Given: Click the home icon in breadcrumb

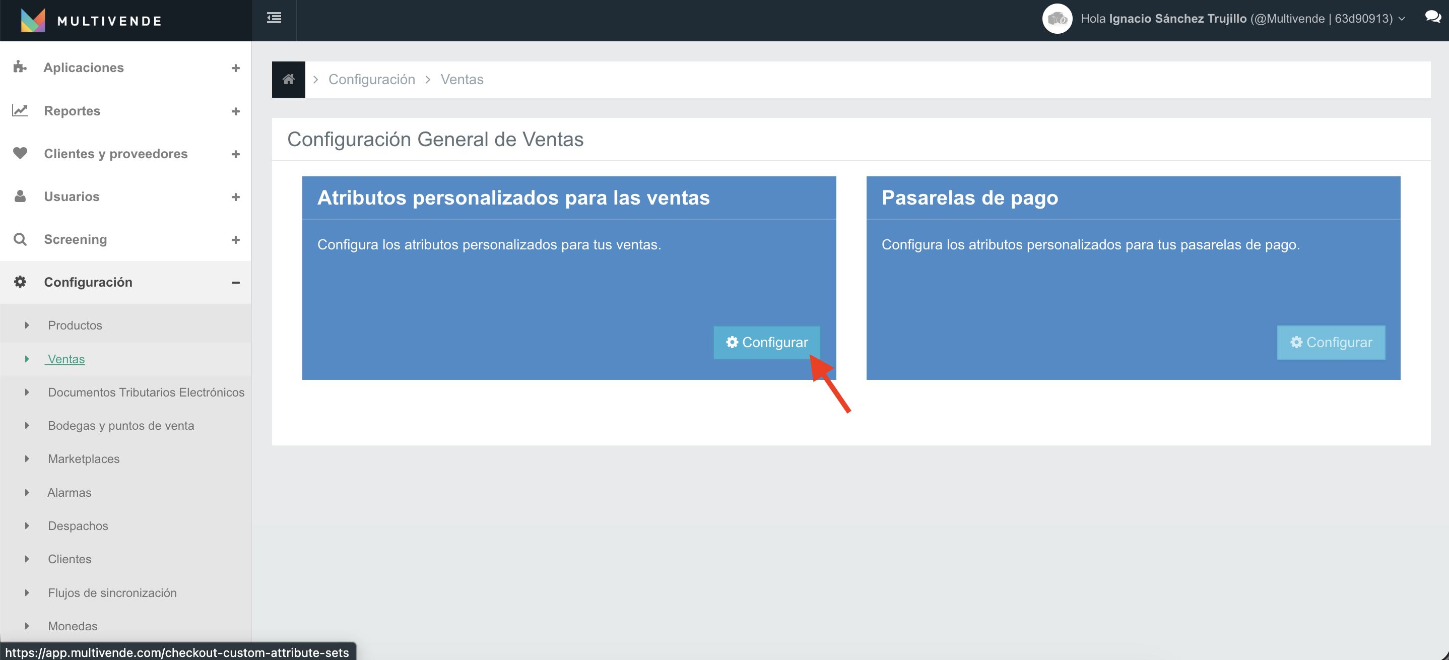Looking at the screenshot, I should (x=288, y=79).
